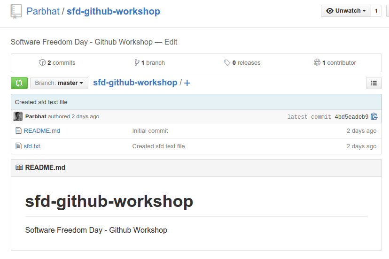Click the README body text 'Software Freedom Day - Github Workshop'
Screen dimensions: 389x259
[96, 230]
